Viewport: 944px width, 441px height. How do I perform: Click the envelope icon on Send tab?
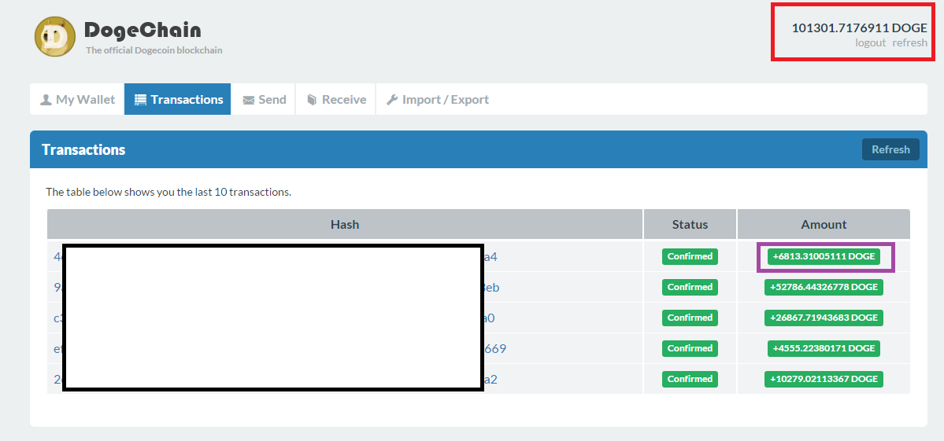[248, 100]
